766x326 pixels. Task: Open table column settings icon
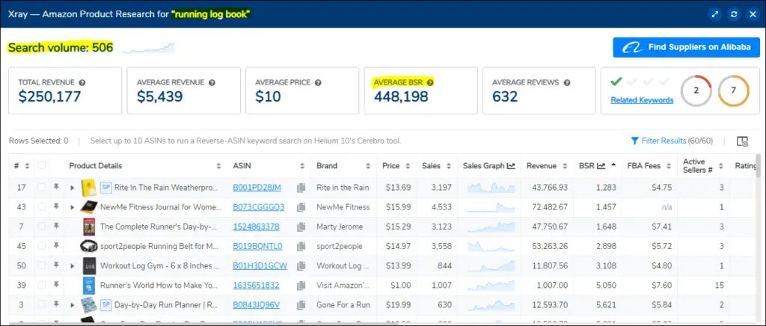pos(742,141)
